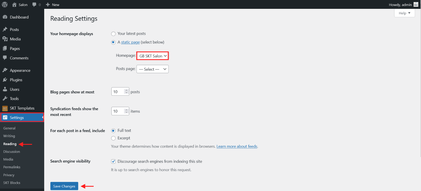Uncheck Discourage search engines checkbox
421x191 pixels.
(113, 161)
